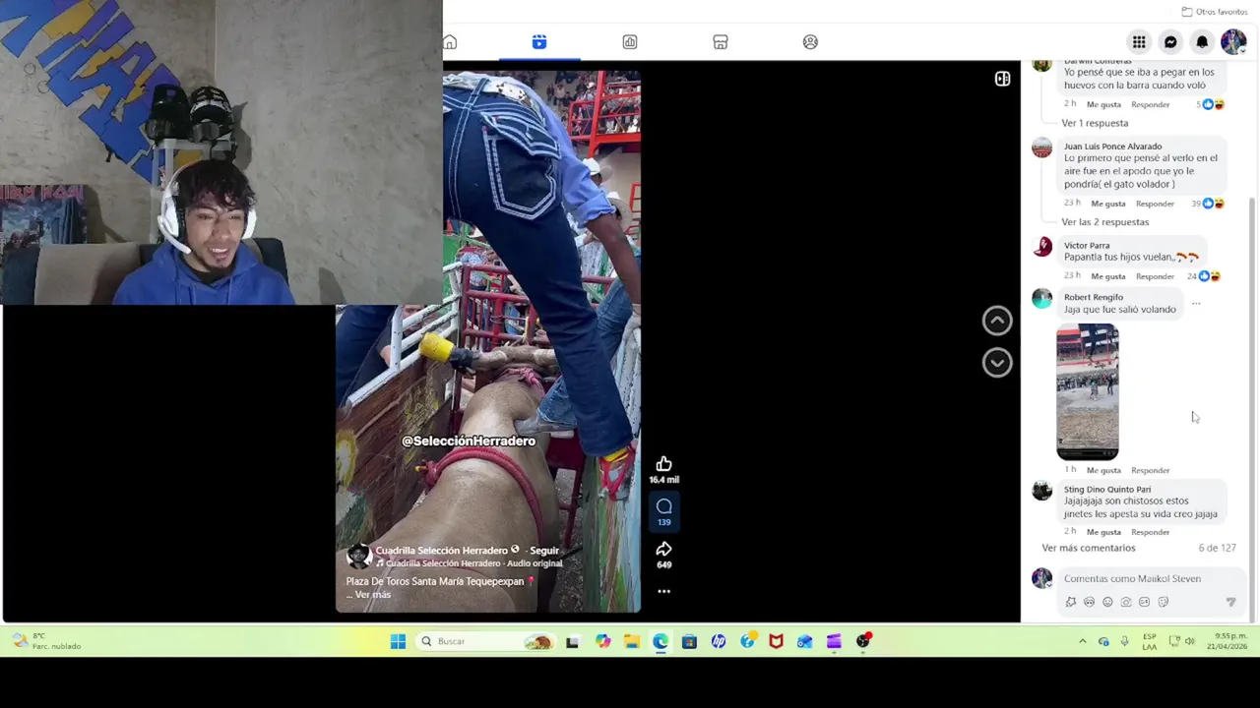Reply to Juan Luis Ponce Alvarado's comment
The image size is (1260, 708).
click(x=1155, y=204)
